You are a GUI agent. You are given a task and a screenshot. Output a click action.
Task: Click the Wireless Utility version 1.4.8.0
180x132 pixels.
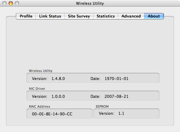(58, 78)
